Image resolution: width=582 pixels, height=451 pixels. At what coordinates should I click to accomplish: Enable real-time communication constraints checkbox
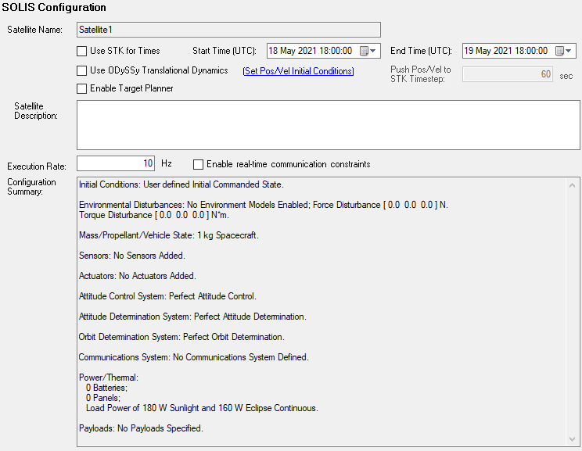[198, 164]
